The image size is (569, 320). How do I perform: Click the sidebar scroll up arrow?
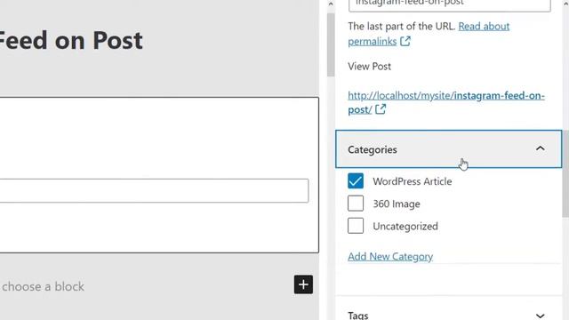pyautogui.click(x=330, y=4)
